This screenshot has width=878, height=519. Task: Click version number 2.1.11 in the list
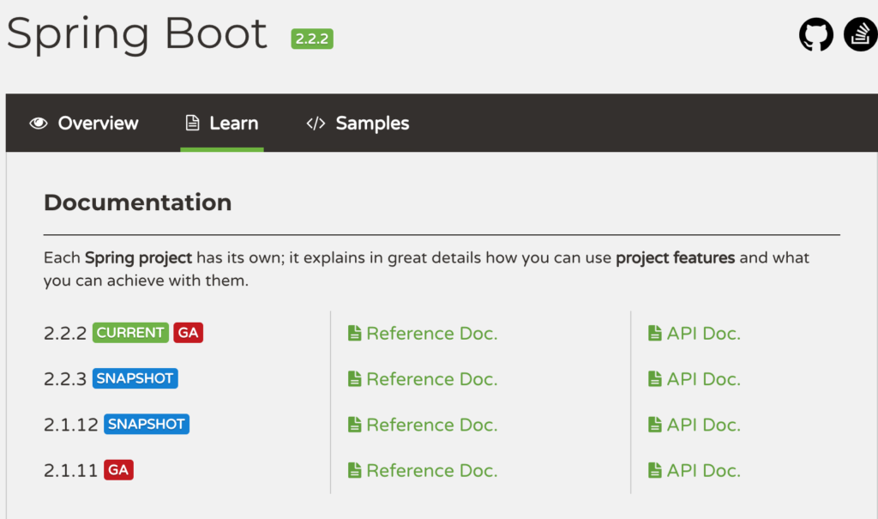71,471
